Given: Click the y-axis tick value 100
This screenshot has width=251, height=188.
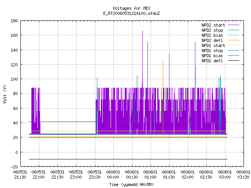Looking at the screenshot, I should click(x=14, y=79).
